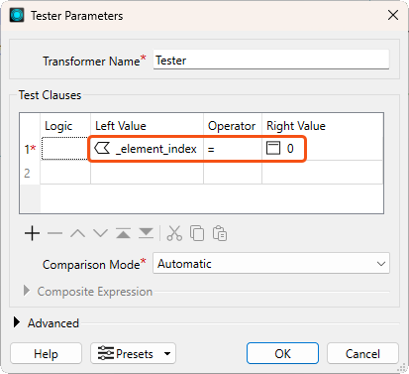Click the Help button
This screenshot has height=374, width=409.
46,353
